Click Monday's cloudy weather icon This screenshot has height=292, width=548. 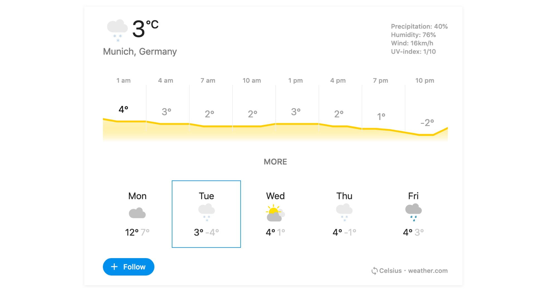tap(137, 213)
